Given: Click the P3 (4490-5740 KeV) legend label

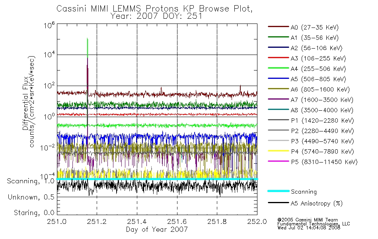Looking at the screenshot, I should click(322, 141).
